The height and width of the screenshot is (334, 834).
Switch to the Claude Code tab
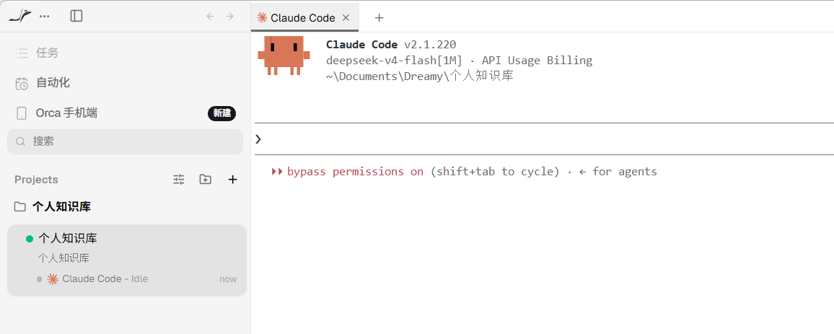coord(302,18)
